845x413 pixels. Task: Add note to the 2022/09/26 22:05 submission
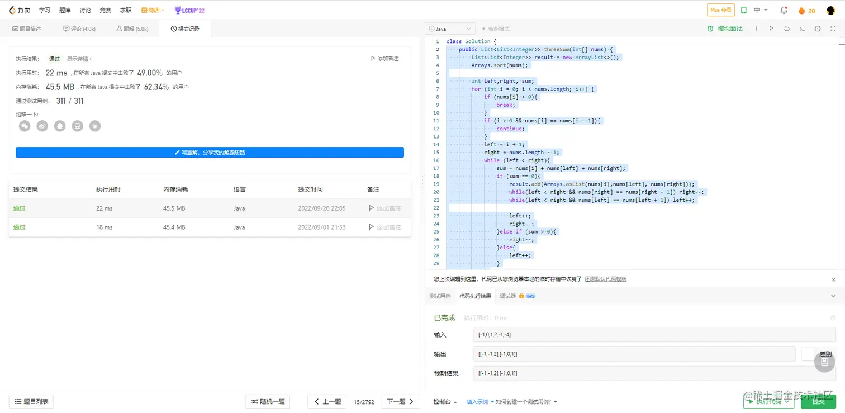point(385,208)
